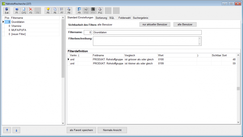Click the filter list scrollbar thumb

pos(63,48)
